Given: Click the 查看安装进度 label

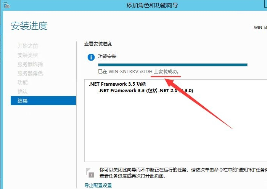Looking at the screenshot, I should pos(98,44).
